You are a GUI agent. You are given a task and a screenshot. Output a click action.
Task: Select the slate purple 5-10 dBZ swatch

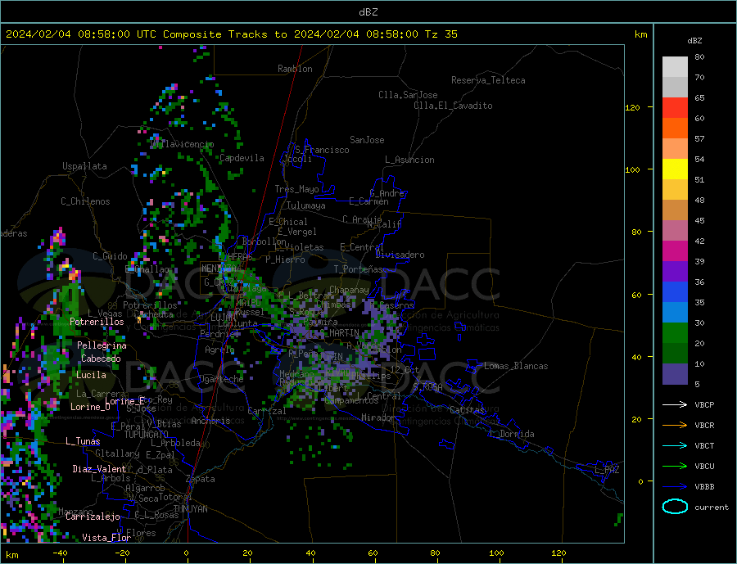(x=675, y=373)
